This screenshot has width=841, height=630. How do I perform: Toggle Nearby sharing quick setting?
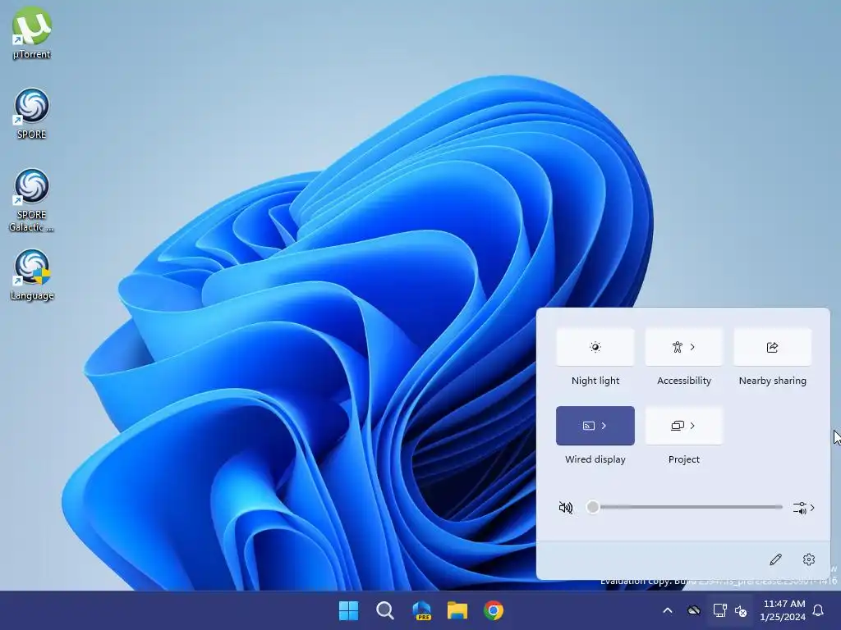coord(772,347)
